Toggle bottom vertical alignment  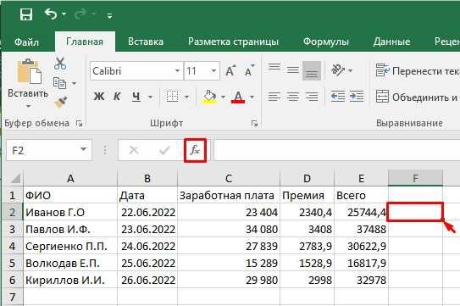312,70
